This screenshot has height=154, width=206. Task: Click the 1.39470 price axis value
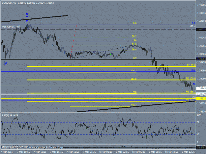201,62
